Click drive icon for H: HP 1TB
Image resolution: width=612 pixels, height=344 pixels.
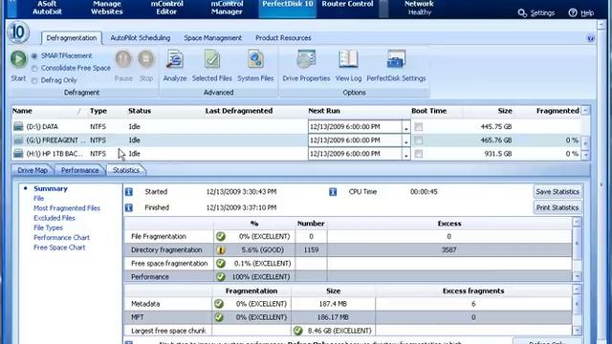tap(18, 153)
